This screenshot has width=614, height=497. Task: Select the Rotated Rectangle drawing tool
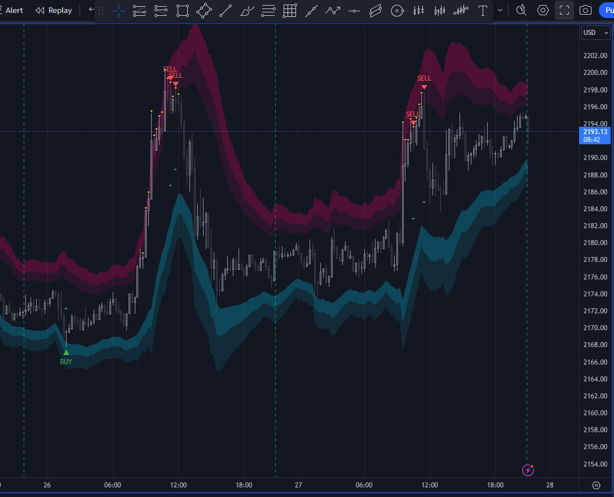pos(204,11)
